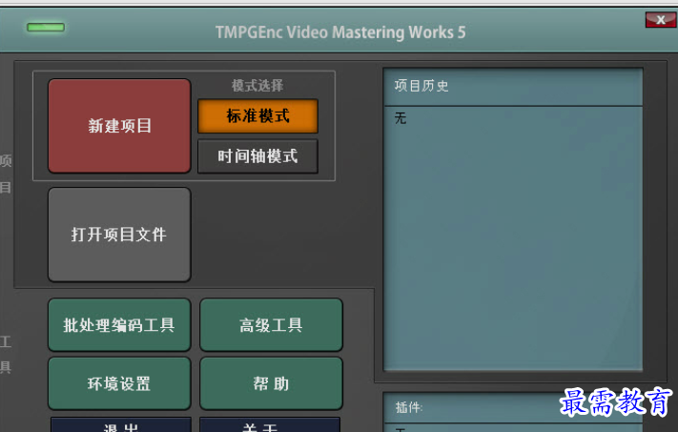Launch 批处理编码工具

point(119,325)
